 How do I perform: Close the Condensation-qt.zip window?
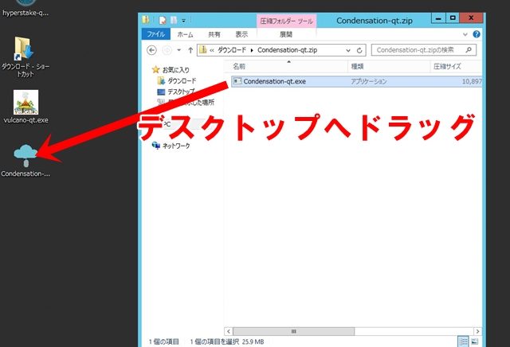tap(471, 18)
